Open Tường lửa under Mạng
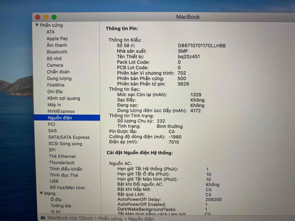Image resolution: width=295 pixels, height=221 pixels. [61, 206]
